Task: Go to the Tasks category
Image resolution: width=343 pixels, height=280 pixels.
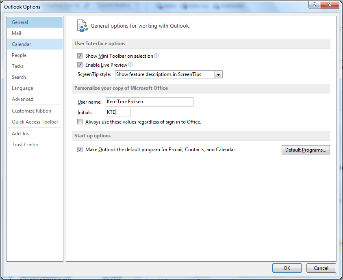Action: (35, 66)
